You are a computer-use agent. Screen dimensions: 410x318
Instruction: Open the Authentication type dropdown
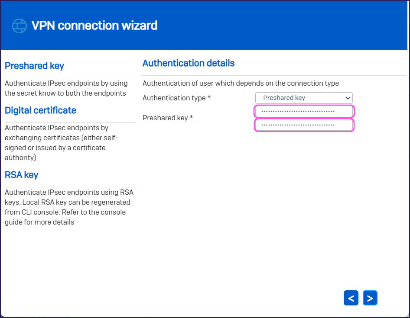coord(303,98)
